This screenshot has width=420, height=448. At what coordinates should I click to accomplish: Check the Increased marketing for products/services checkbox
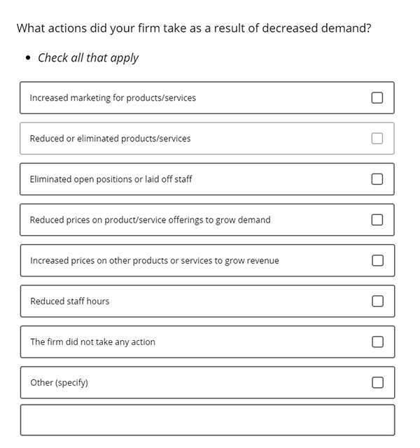[377, 98]
